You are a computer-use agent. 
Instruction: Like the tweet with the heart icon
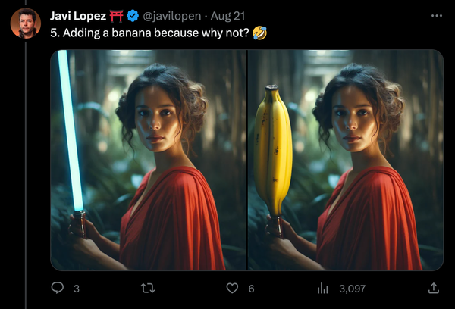coord(233,289)
